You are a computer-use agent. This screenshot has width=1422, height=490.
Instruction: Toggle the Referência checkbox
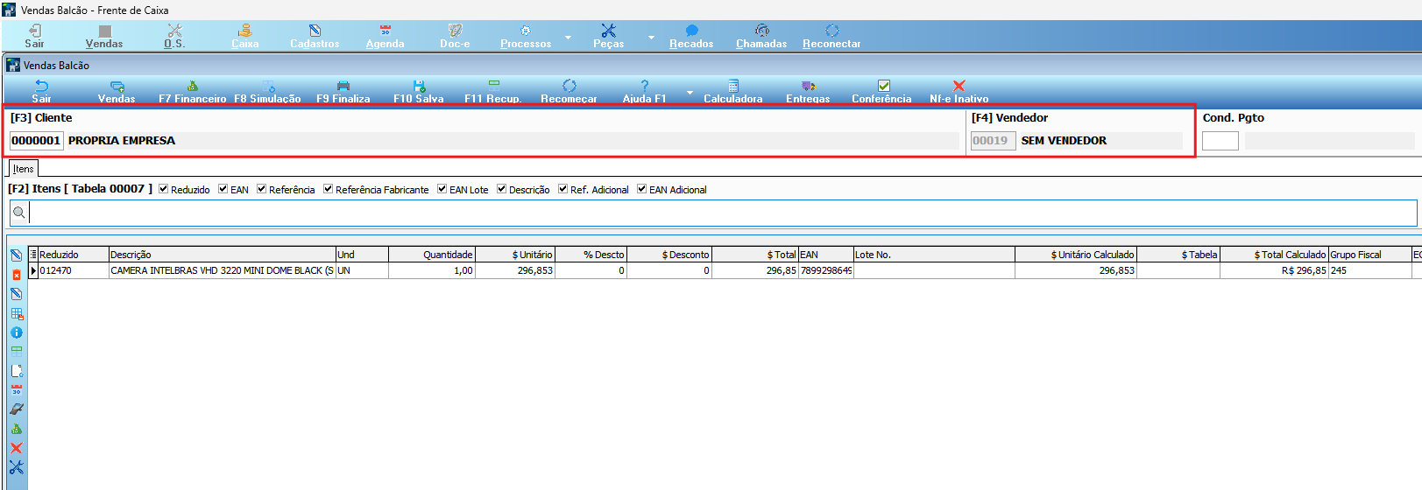pyautogui.click(x=261, y=189)
